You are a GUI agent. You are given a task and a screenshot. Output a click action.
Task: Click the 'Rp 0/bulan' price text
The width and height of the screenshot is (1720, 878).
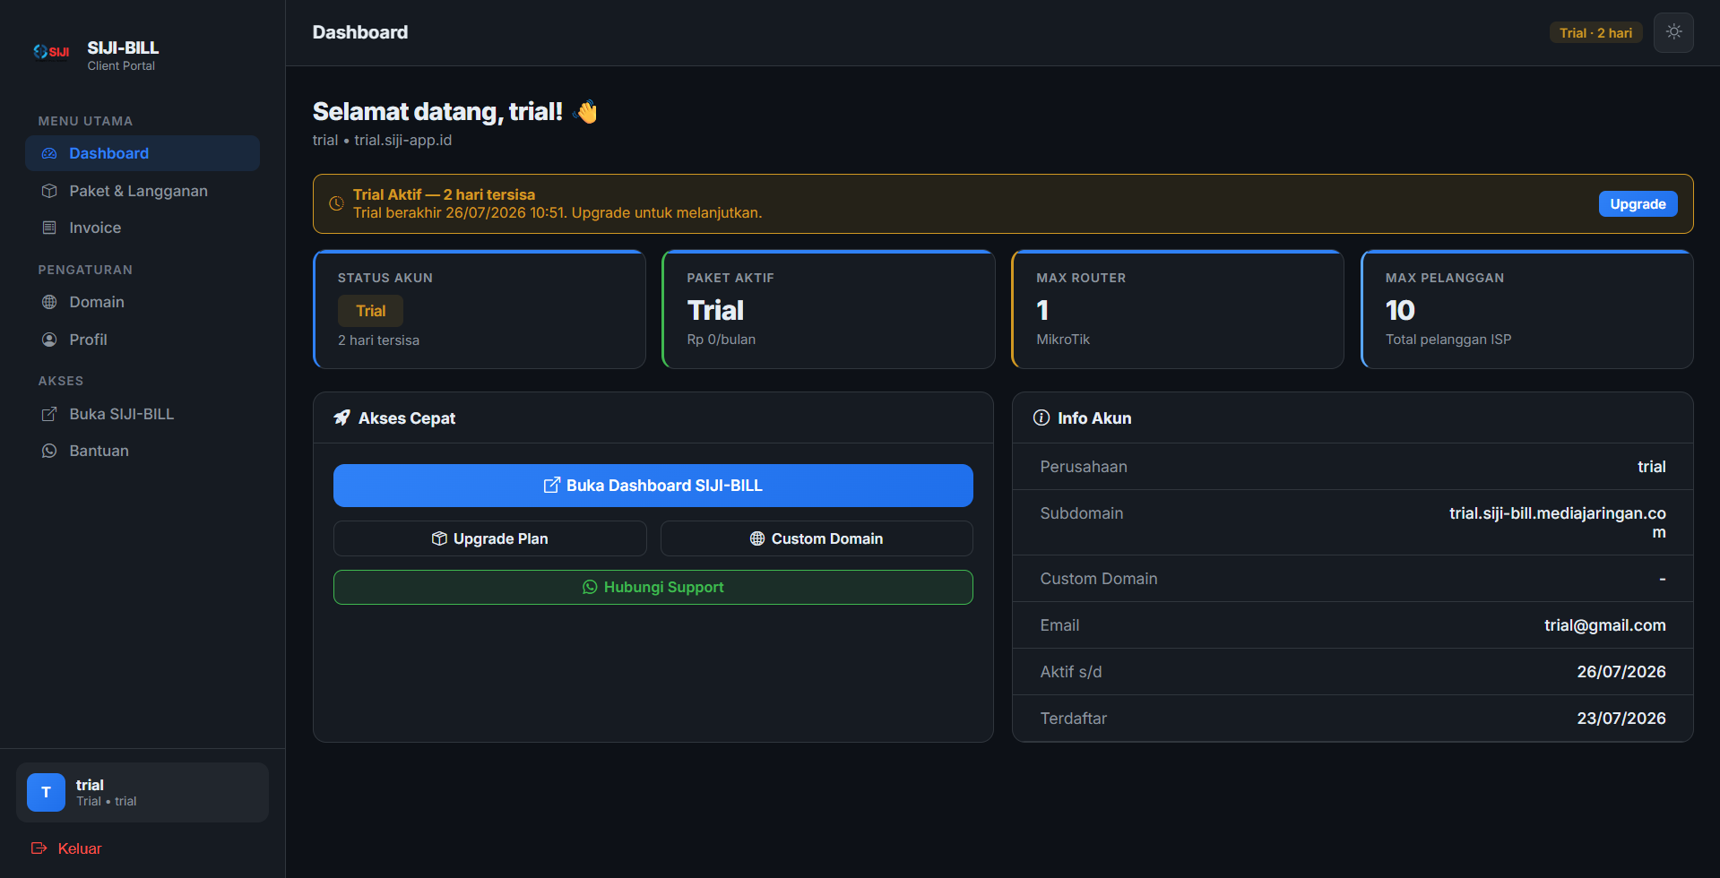click(x=721, y=340)
